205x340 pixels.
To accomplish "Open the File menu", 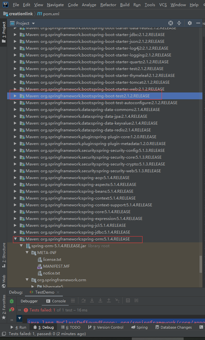I will point(16,5).
